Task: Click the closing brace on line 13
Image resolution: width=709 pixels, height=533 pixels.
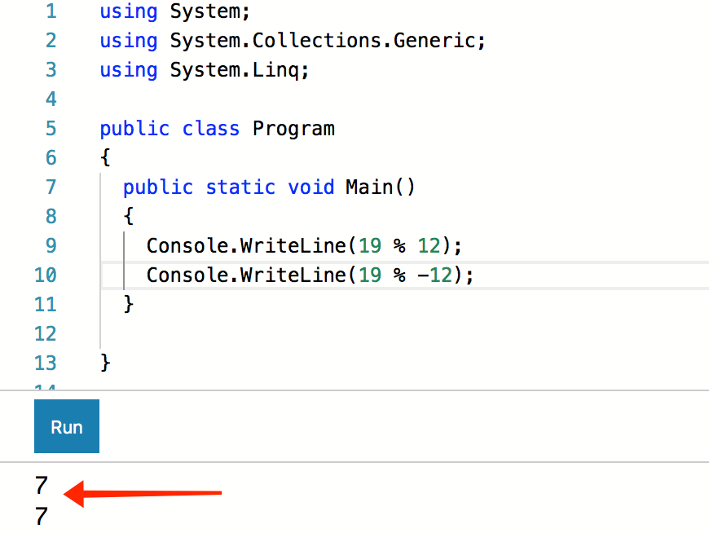Action: pos(105,363)
